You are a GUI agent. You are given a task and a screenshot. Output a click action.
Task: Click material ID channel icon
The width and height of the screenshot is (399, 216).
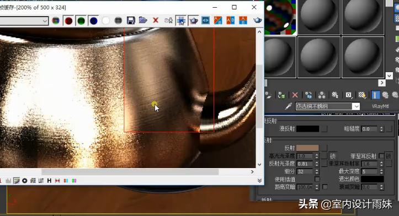pos(348,95)
